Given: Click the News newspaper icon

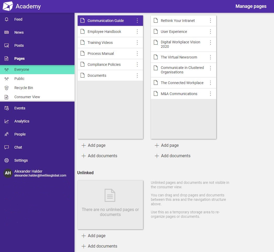Looking at the screenshot, I should pyautogui.click(x=7, y=32).
